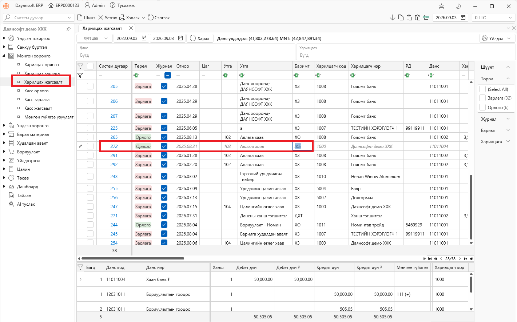517x322 pixels.
Task: Toggle the (Select All) filter checkbox
Action: click(x=482, y=89)
